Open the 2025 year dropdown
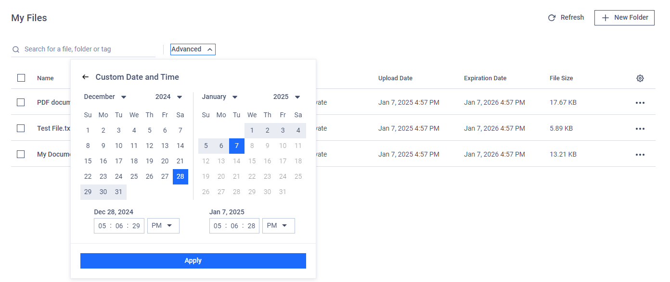Screen dimensions: 670x282 287,97
